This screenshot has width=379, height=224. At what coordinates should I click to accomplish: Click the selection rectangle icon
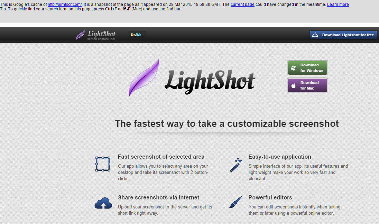(x=103, y=164)
